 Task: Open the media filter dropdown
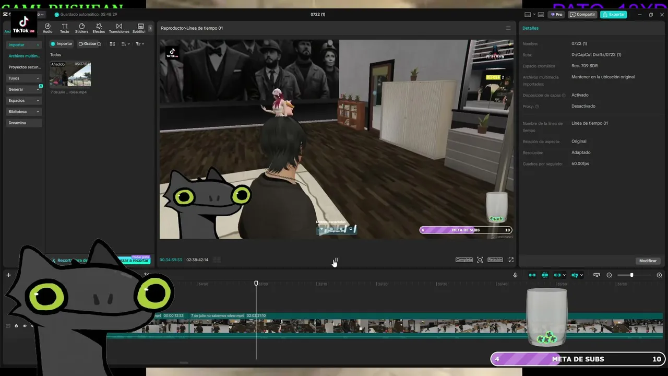tap(139, 44)
